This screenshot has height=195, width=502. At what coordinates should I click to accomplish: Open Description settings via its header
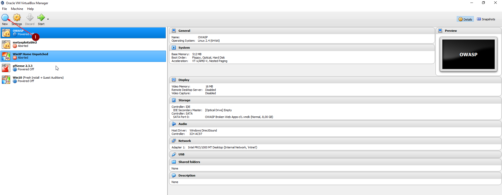point(187,175)
